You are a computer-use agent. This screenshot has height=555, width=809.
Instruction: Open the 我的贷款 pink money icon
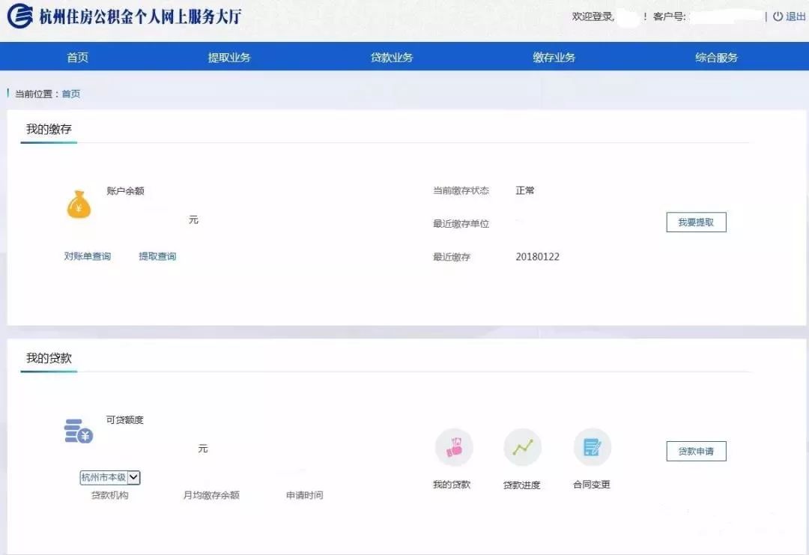454,448
